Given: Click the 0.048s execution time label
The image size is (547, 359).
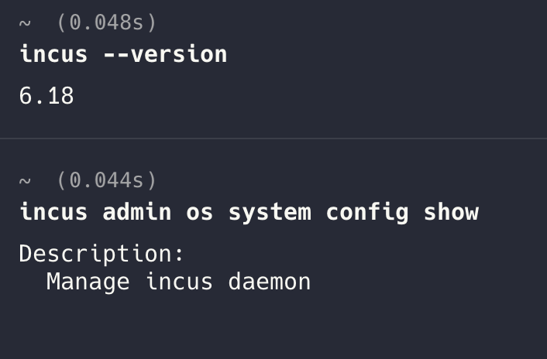Looking at the screenshot, I should (x=107, y=22).
